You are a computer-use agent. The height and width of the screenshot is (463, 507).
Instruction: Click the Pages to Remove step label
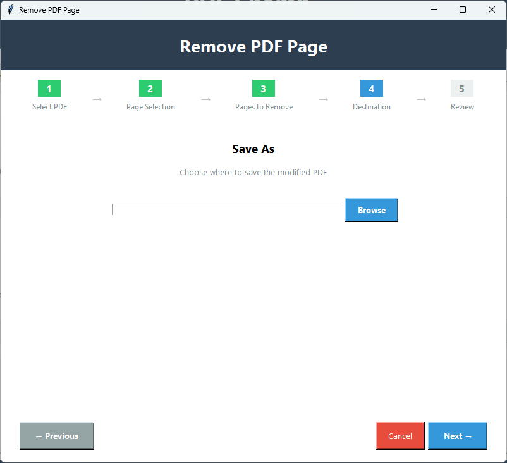[x=263, y=107]
